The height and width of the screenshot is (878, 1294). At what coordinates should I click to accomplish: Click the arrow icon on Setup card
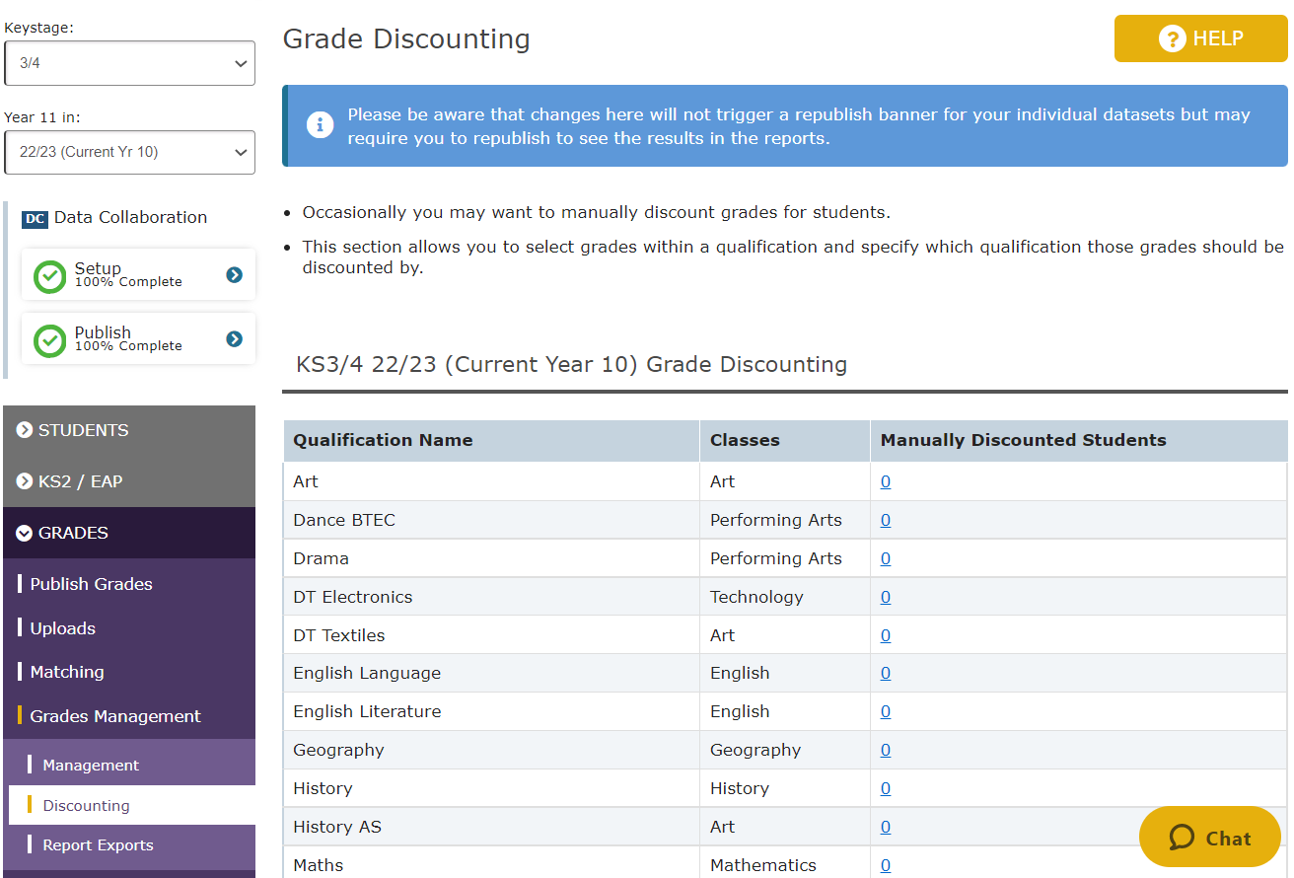[234, 275]
